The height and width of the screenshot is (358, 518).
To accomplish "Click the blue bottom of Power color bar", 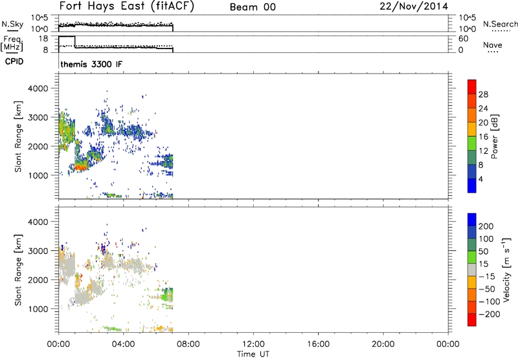I will (x=472, y=185).
